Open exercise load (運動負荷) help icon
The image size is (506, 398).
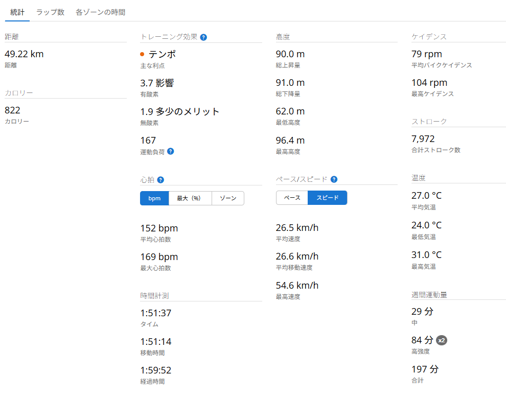pos(171,151)
